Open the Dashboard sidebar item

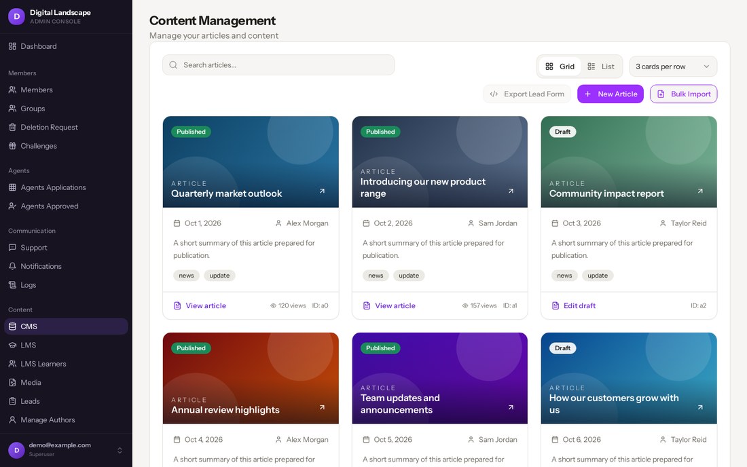click(66, 46)
